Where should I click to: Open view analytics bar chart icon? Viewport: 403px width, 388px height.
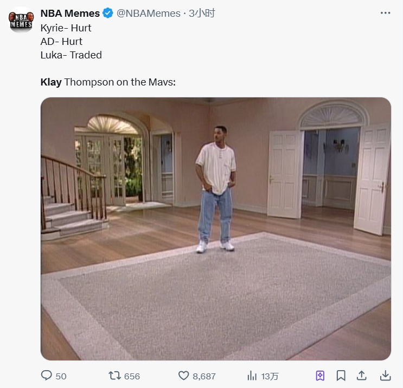[x=252, y=376]
